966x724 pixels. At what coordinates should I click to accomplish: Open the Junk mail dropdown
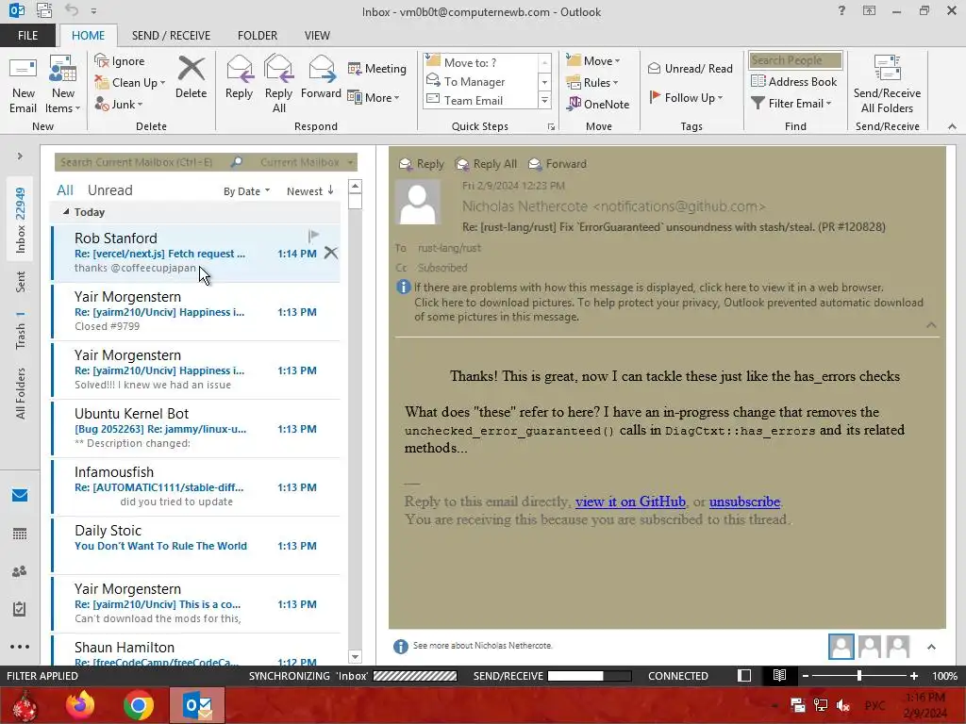[x=119, y=104]
